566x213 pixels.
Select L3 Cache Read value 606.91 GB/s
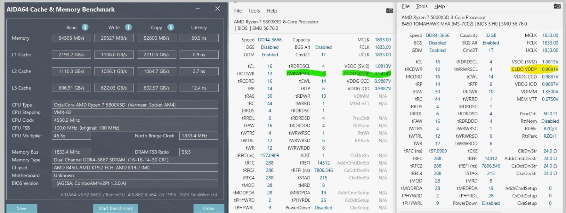pyautogui.click(x=71, y=88)
